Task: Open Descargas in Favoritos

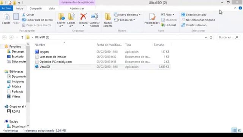Action: (16, 52)
